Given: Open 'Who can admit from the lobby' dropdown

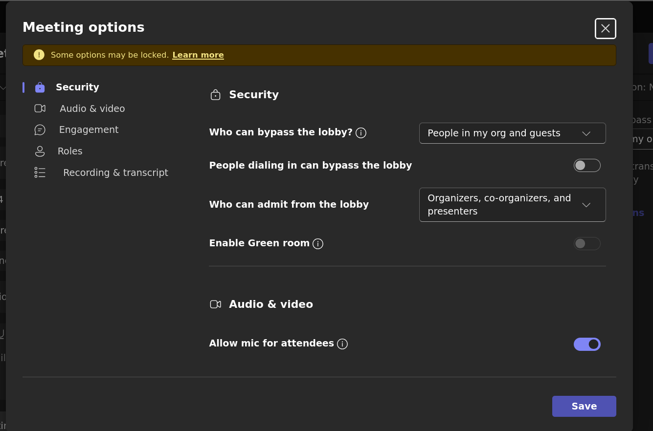Looking at the screenshot, I should click(512, 205).
